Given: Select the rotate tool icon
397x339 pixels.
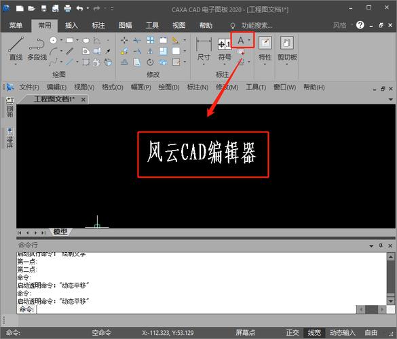Looking at the screenshot, I should [x=150, y=62].
